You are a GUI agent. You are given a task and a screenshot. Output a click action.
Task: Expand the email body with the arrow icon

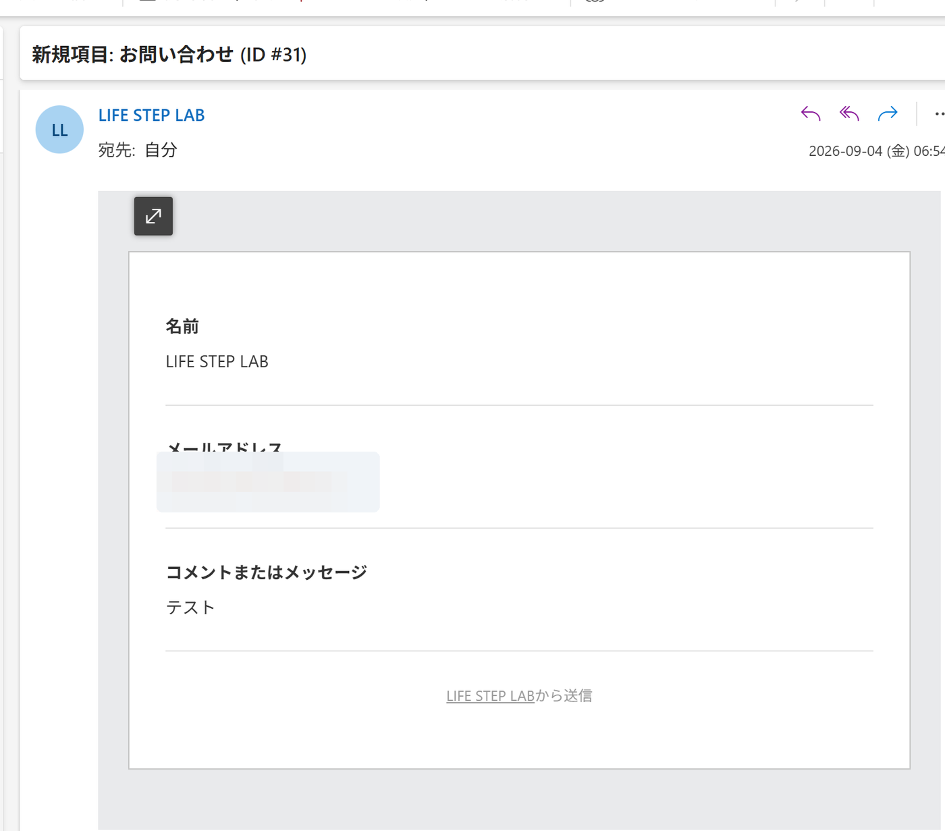point(153,216)
